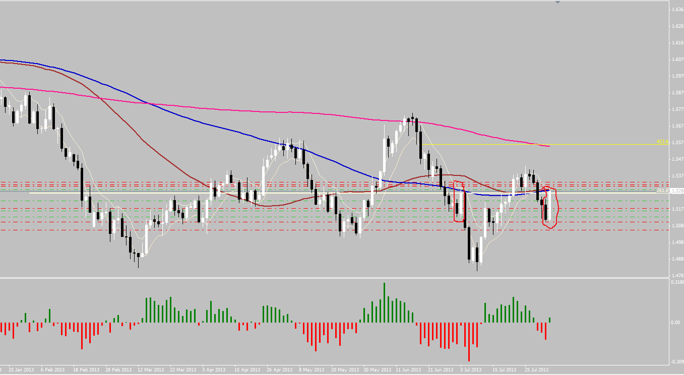
Task: Click the 20 May 2013 date label
Action: click(x=345, y=369)
